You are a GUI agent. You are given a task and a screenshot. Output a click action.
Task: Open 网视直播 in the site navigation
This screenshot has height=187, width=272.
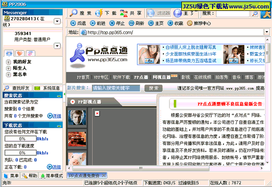pos(162,77)
